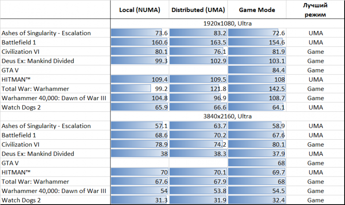Select the cell with value 67.9
The image size is (345, 205).
coord(198,181)
